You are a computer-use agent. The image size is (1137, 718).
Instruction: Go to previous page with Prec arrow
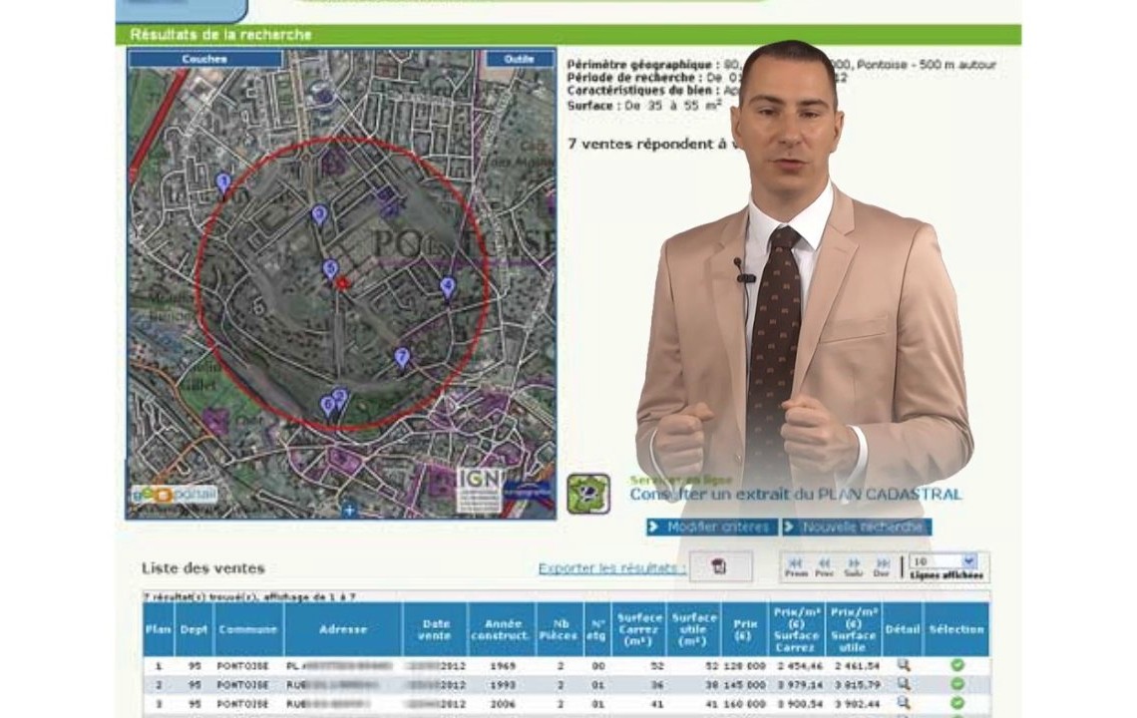[825, 567]
